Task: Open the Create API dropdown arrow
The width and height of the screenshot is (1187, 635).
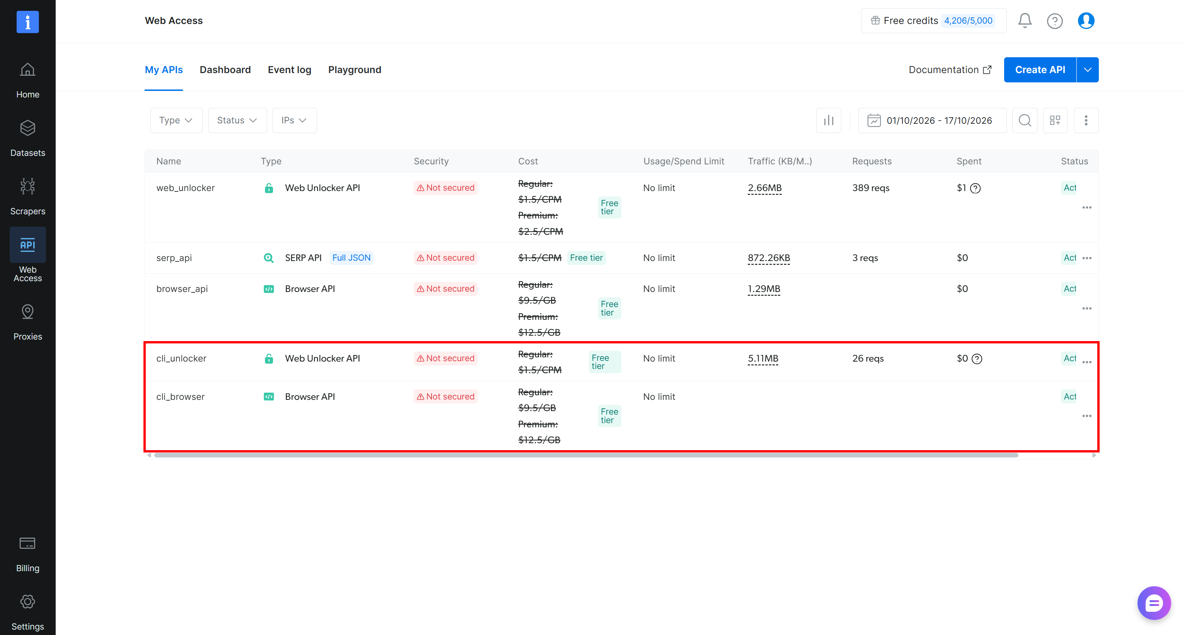Action: pyautogui.click(x=1088, y=70)
